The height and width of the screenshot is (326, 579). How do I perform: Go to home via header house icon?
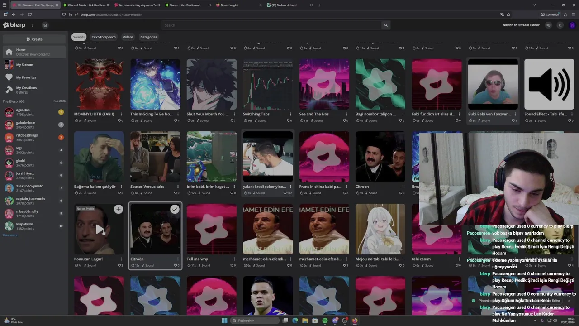[x=45, y=25]
